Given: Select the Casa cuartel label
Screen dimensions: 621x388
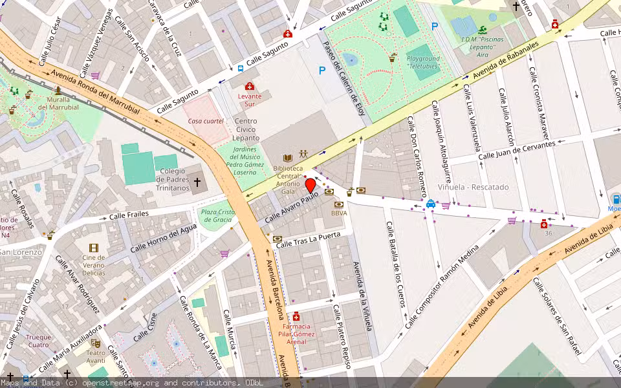Looking at the screenshot, I should [206, 121].
